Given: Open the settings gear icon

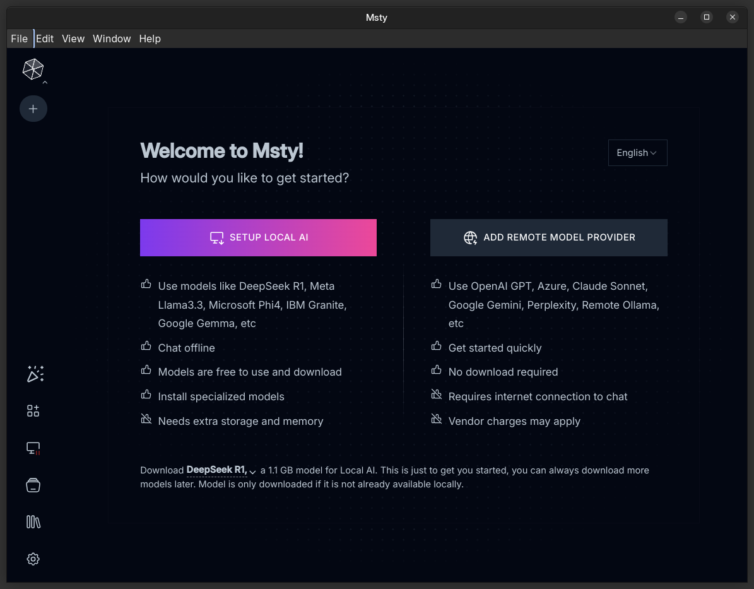Looking at the screenshot, I should pyautogui.click(x=33, y=559).
